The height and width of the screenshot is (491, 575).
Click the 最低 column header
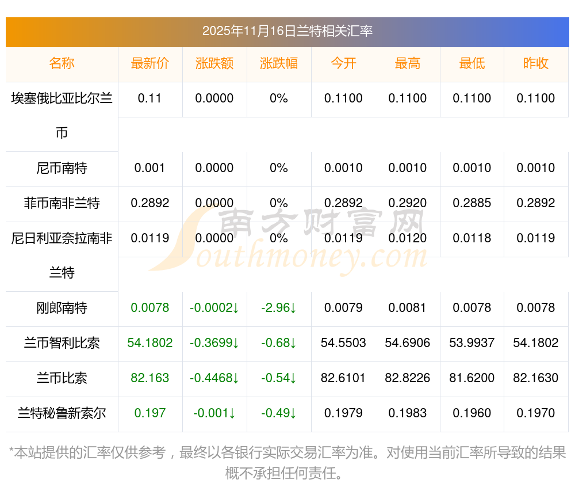(472, 63)
